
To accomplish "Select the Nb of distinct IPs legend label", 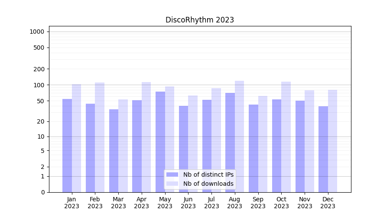I will 208,175.
